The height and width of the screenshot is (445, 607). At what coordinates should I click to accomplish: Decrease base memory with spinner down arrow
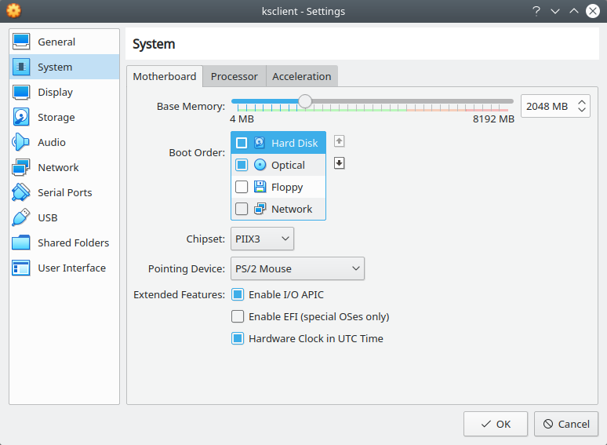tap(581, 110)
